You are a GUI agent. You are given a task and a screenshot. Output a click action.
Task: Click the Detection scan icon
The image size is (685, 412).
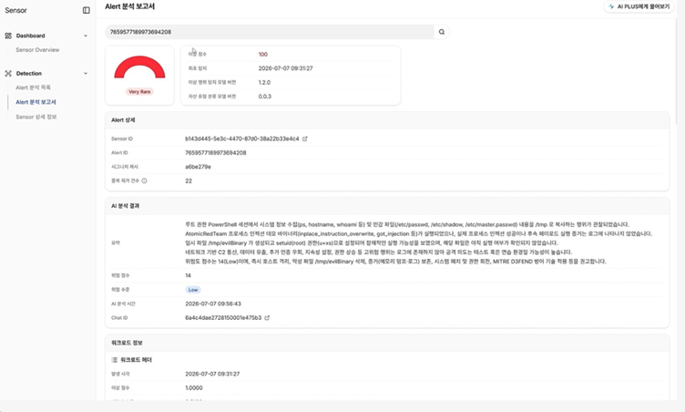pyautogui.click(x=8, y=74)
